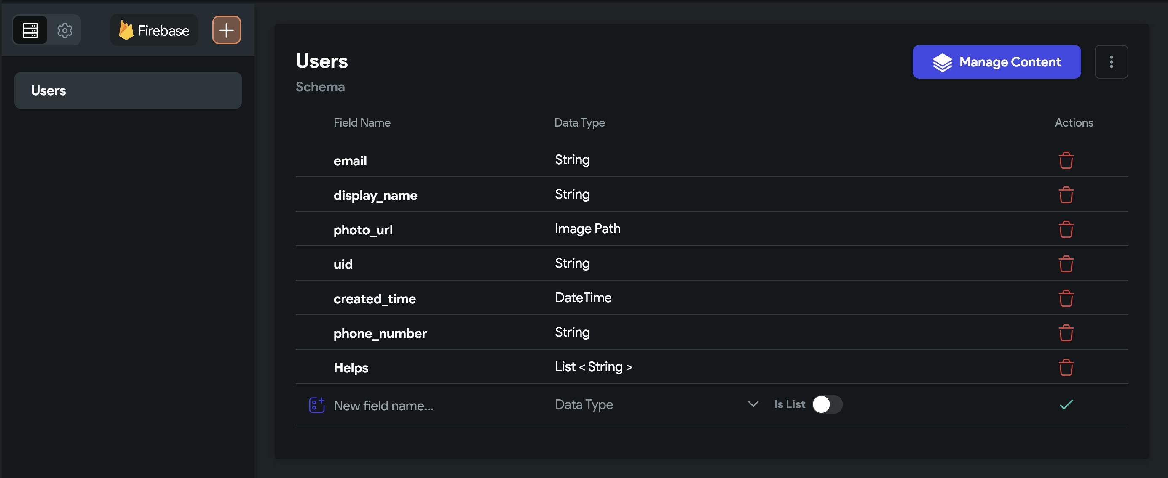Click the Firebase button
The width and height of the screenshot is (1168, 478).
[154, 30]
